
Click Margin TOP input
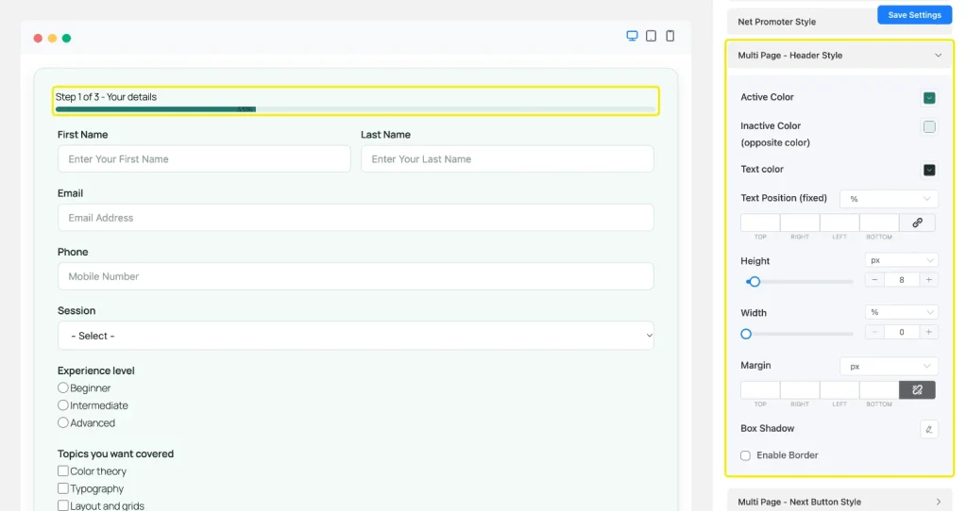point(760,389)
